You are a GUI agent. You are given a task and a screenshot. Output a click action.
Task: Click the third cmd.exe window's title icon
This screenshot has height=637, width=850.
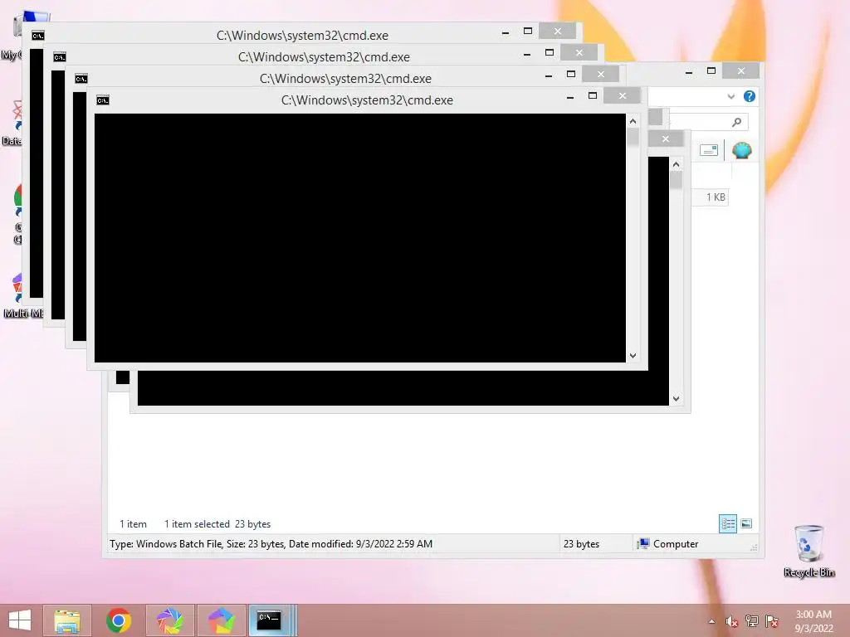(x=59, y=57)
